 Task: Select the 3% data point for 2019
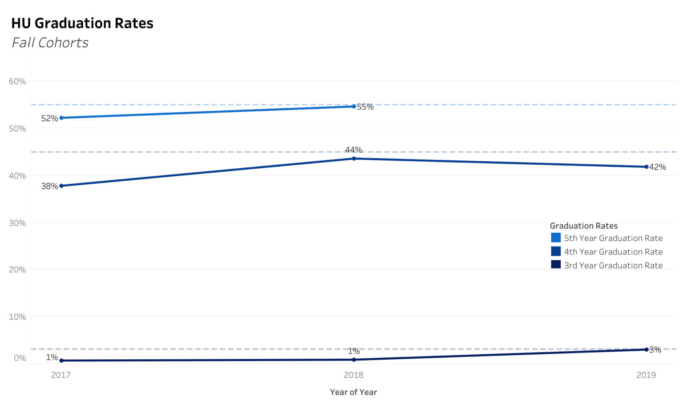coord(646,349)
